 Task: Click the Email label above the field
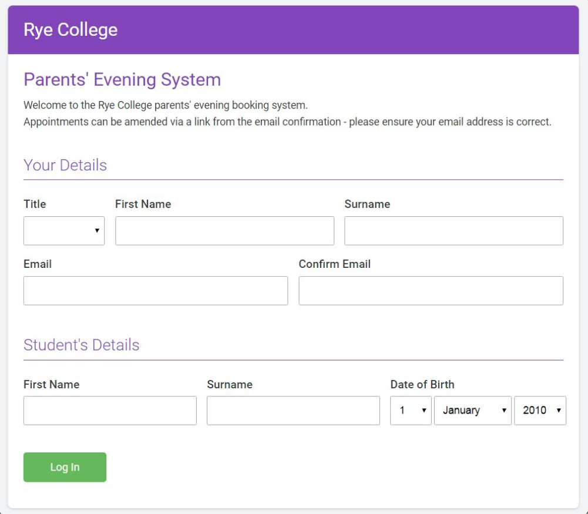38,264
